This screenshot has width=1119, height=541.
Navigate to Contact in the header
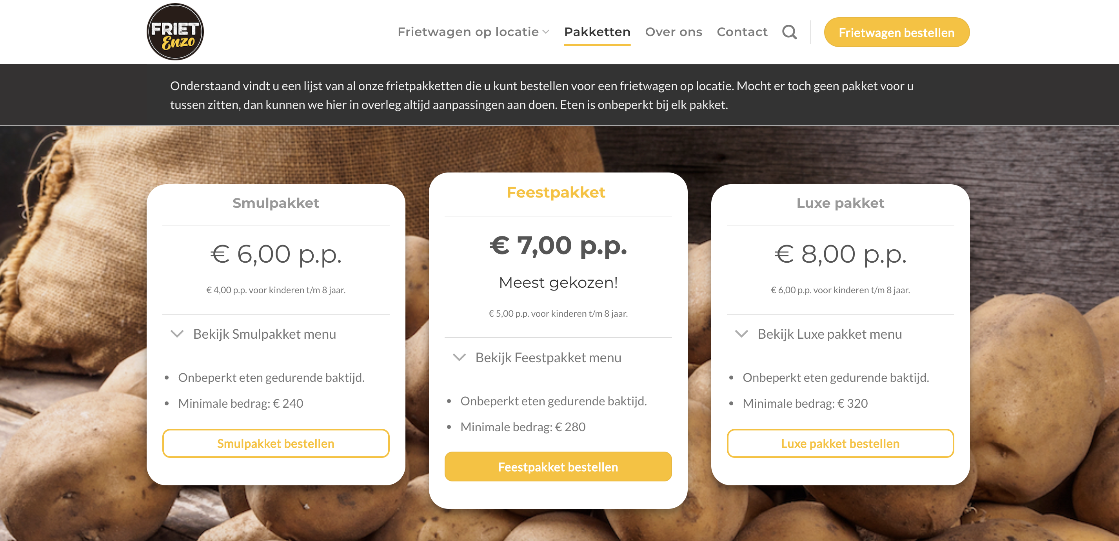tap(742, 32)
